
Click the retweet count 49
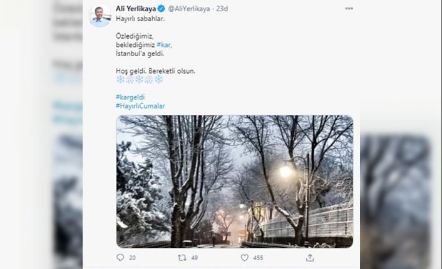coord(195,257)
